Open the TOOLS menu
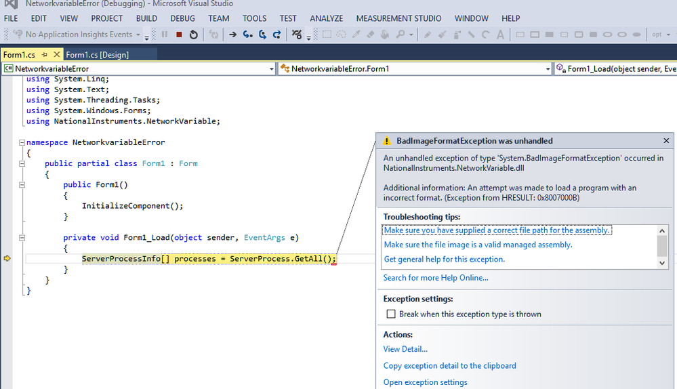The height and width of the screenshot is (389, 677). (x=254, y=18)
